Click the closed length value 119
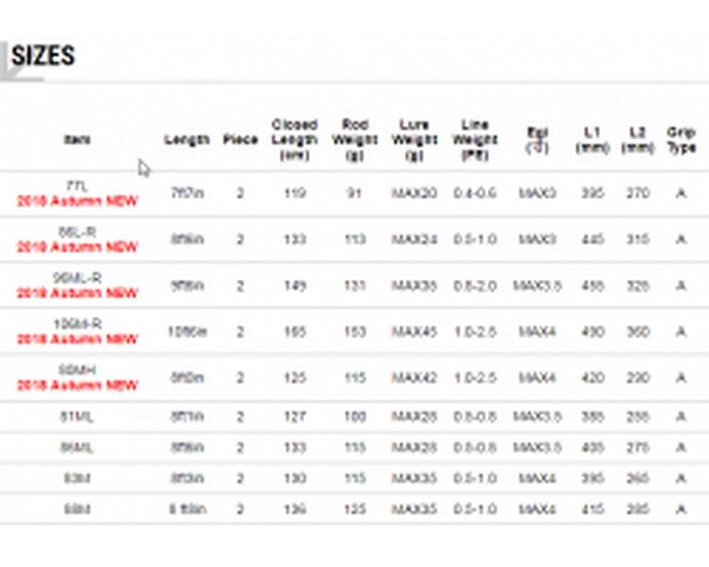 (x=295, y=194)
